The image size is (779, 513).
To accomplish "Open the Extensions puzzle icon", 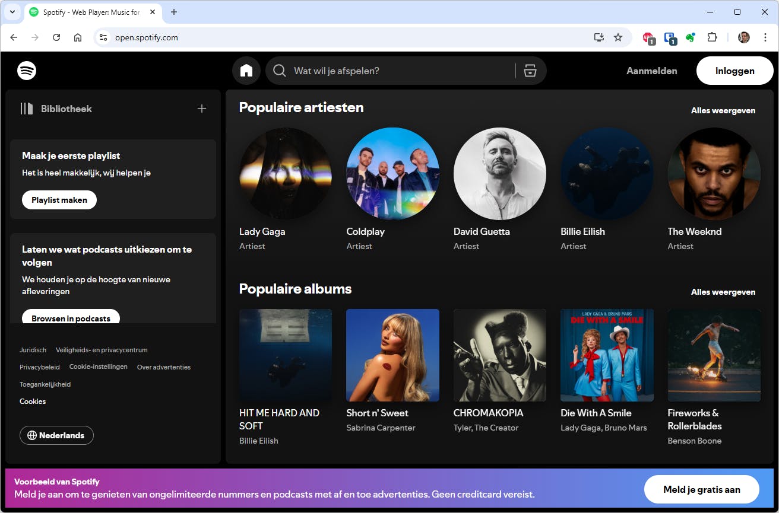I will [712, 37].
